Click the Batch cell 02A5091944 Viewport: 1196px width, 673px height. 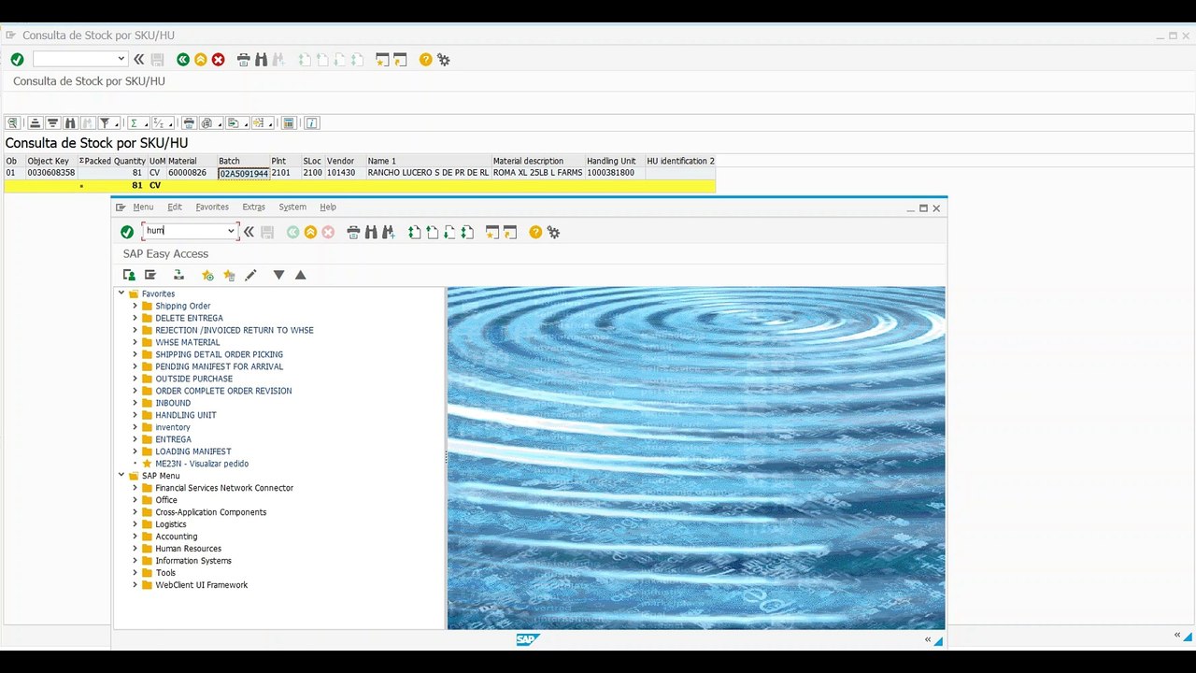point(244,173)
